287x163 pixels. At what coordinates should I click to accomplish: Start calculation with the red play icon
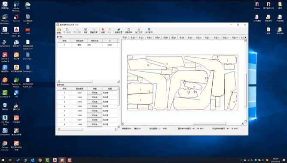(x=103, y=30)
